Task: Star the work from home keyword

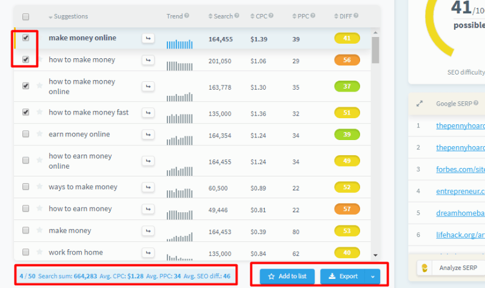Action: pyautogui.click(x=39, y=252)
